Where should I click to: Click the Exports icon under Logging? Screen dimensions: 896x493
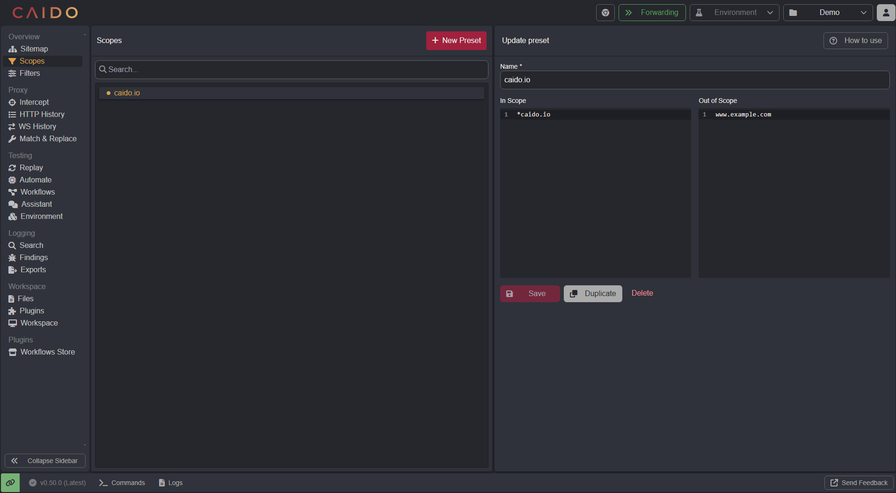coord(12,269)
